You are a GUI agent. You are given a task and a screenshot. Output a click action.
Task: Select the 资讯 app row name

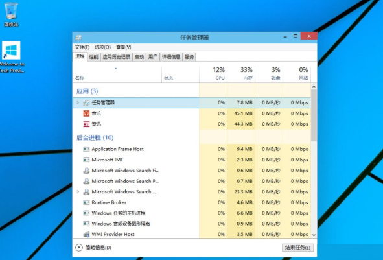point(97,124)
